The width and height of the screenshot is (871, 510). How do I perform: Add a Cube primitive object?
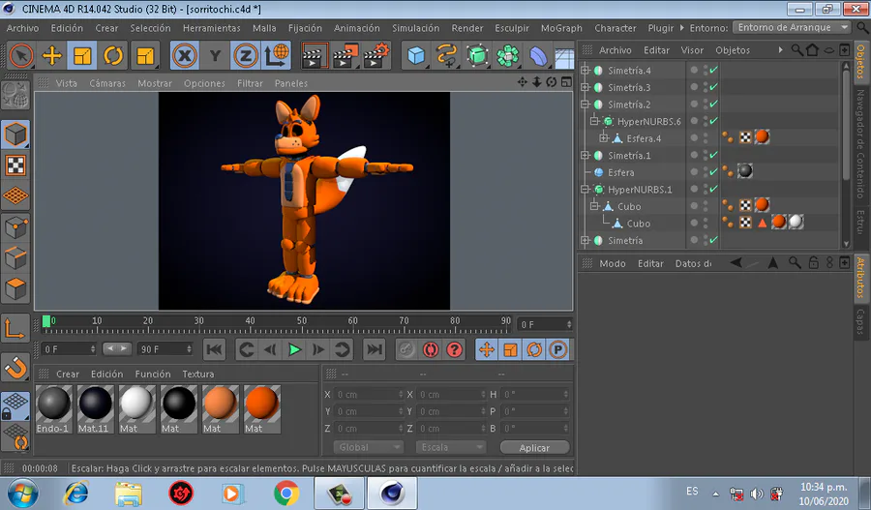coord(416,55)
